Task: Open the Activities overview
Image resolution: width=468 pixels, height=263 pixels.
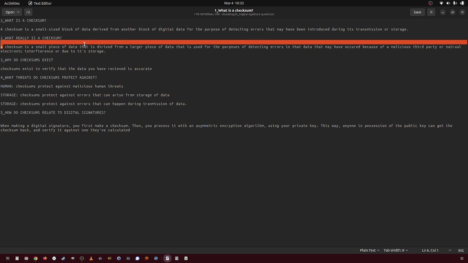Action: (12, 3)
